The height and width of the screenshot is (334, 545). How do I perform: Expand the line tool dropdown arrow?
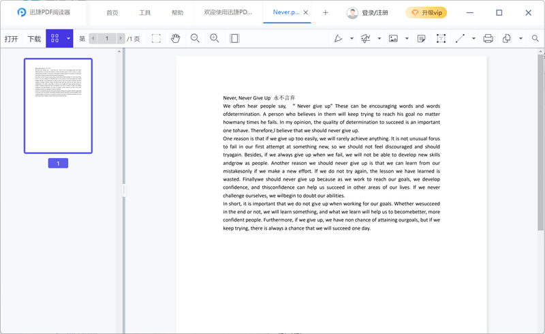tap(473, 39)
